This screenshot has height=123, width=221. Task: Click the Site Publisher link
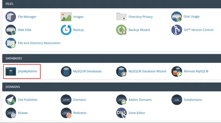[x=28, y=100]
